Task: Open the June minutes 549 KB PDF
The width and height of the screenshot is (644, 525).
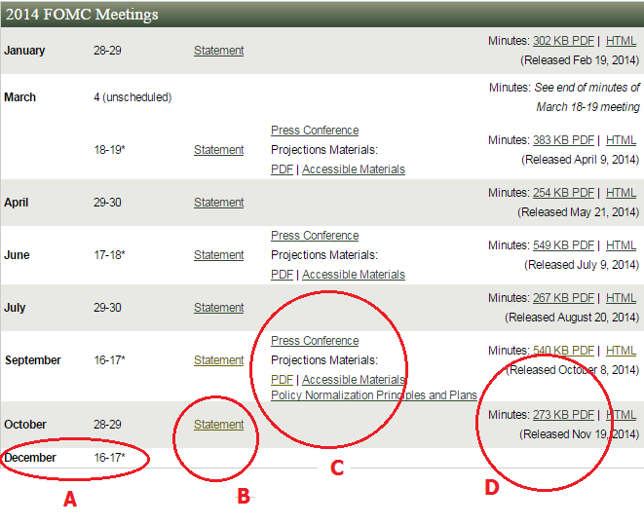Action: point(563,245)
